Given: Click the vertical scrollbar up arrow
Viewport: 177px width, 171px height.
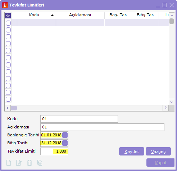Looking at the screenshot, I should click(x=172, y=16).
